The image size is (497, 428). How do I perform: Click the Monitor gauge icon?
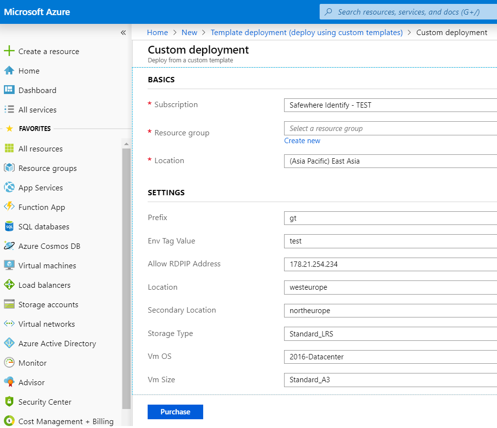coord(9,362)
